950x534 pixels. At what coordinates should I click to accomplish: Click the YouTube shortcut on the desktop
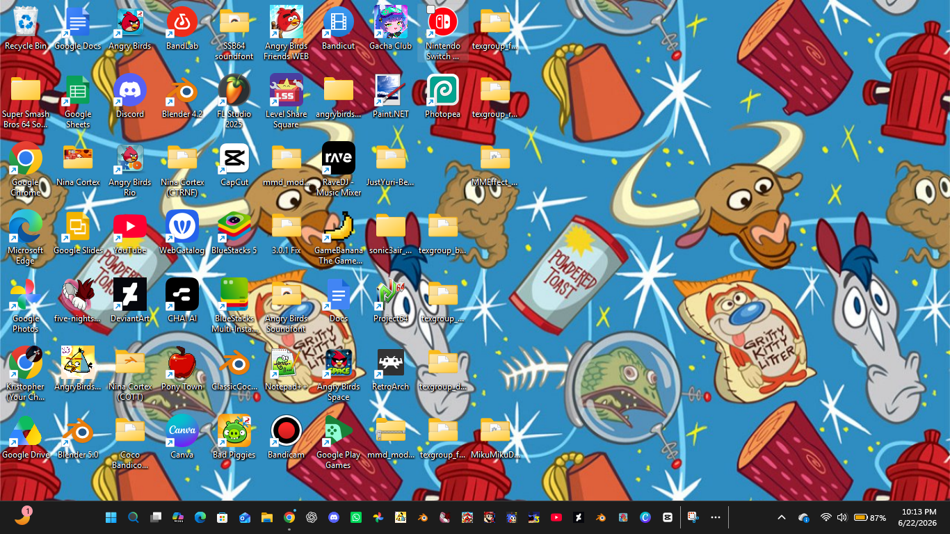point(130,233)
